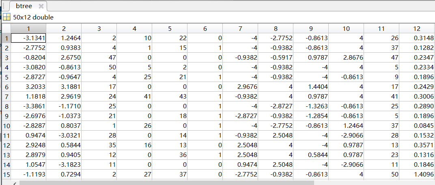435x185 pixels.
Task: Click the cell with value -2.8287
Action: click(x=28, y=126)
